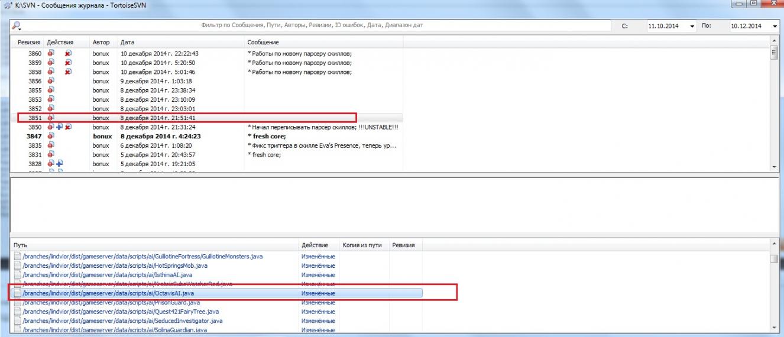Viewport: 784px width, 337px height.
Task: Select the IsthinaAI.java changed path
Action: (107, 275)
